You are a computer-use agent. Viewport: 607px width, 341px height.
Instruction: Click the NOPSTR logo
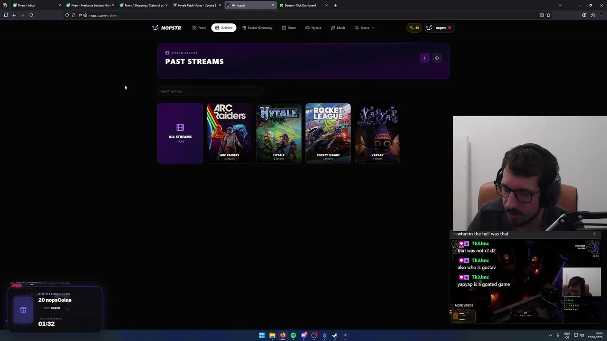coord(166,28)
